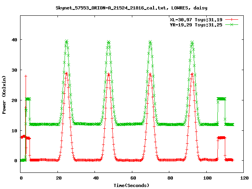
Task: Click the x-axis tick label 120
Action: pos(245,178)
